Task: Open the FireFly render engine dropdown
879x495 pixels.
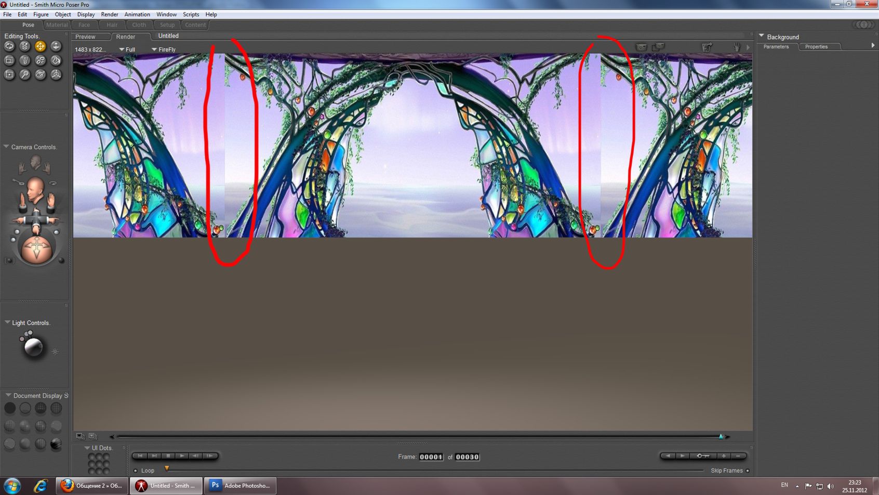Action: pos(164,49)
